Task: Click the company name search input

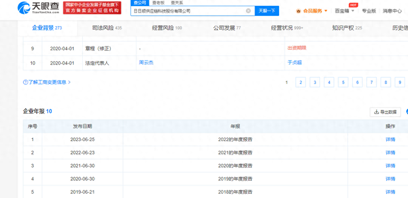Action: 189,11
